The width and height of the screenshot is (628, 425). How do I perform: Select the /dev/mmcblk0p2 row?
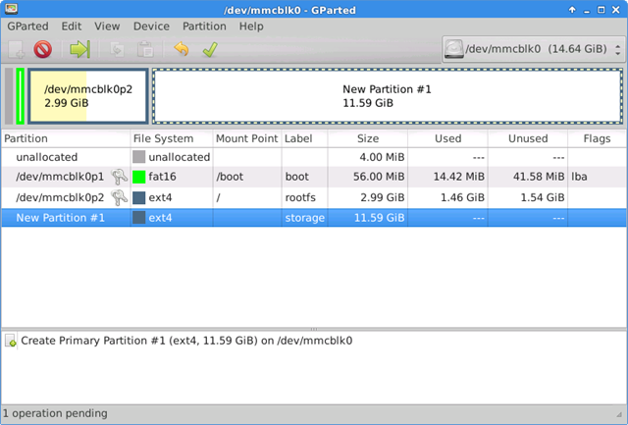(x=314, y=197)
